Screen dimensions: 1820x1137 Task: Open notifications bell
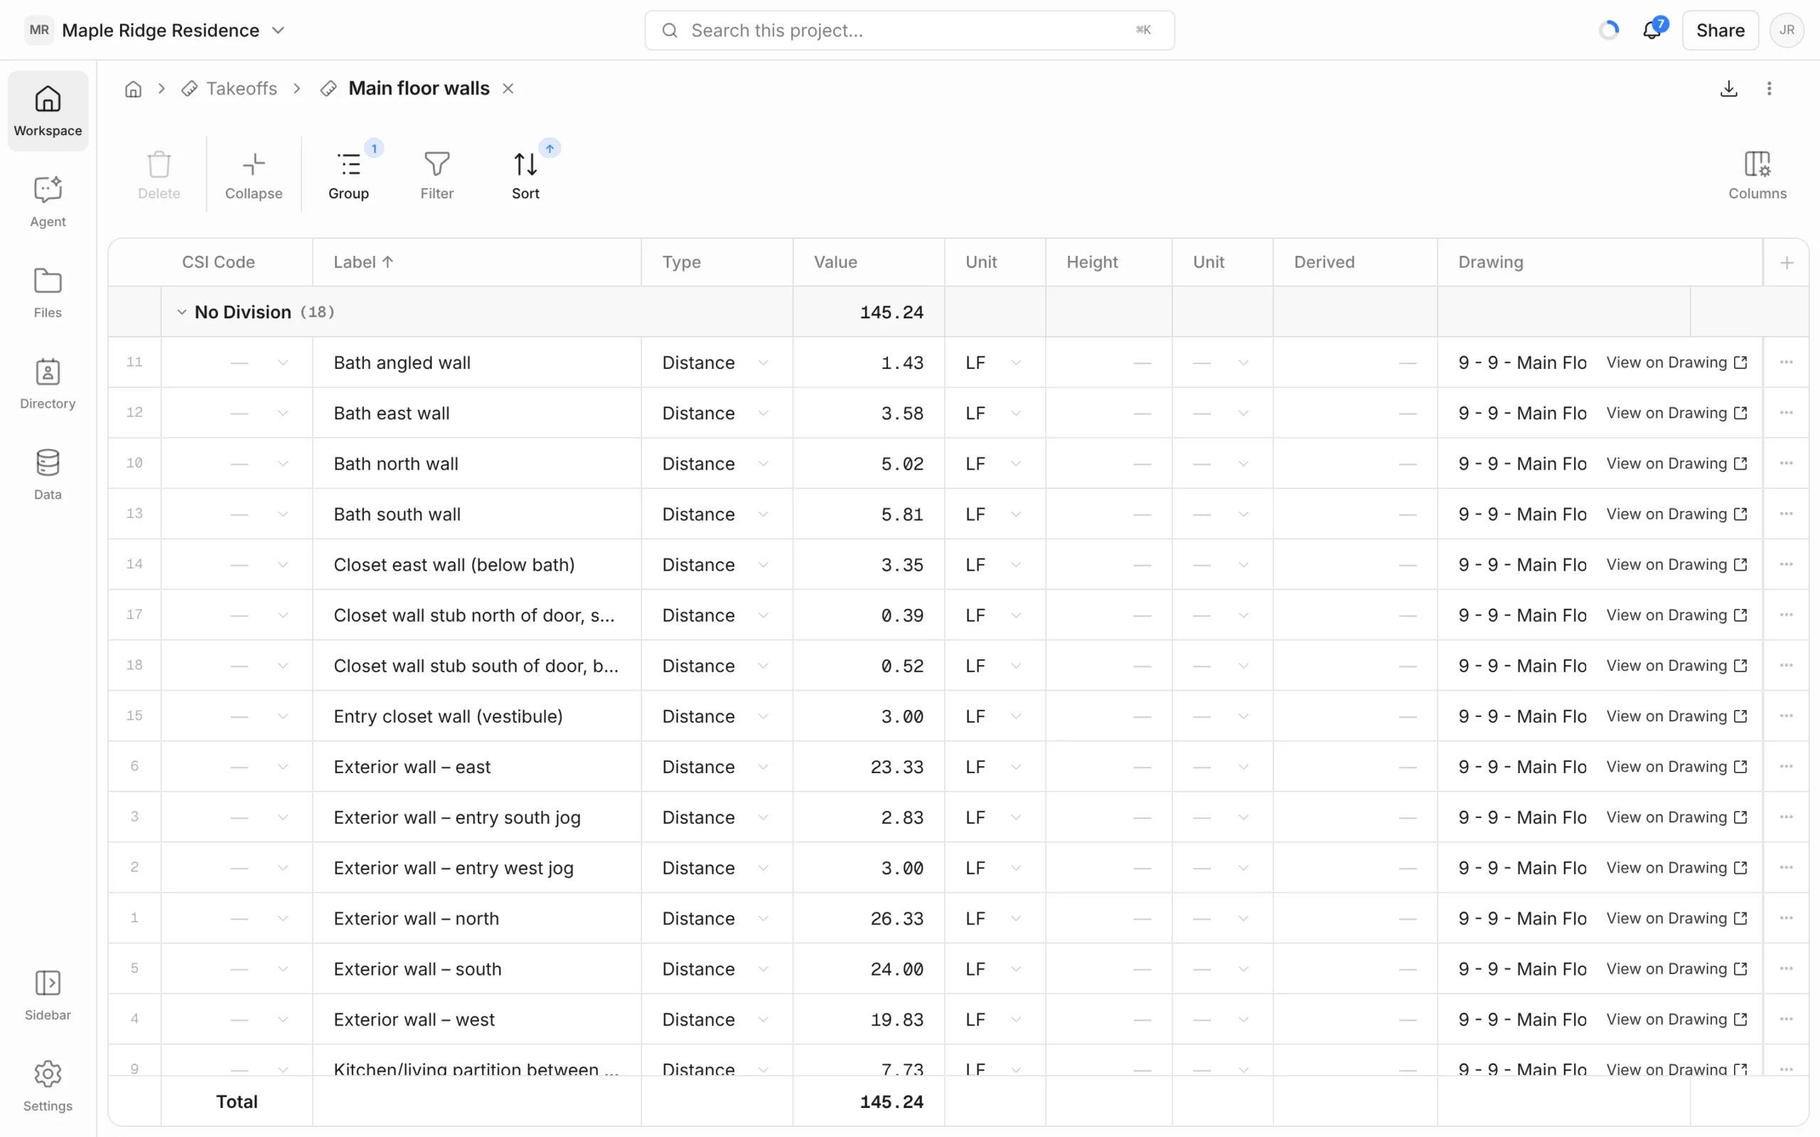point(1652,30)
